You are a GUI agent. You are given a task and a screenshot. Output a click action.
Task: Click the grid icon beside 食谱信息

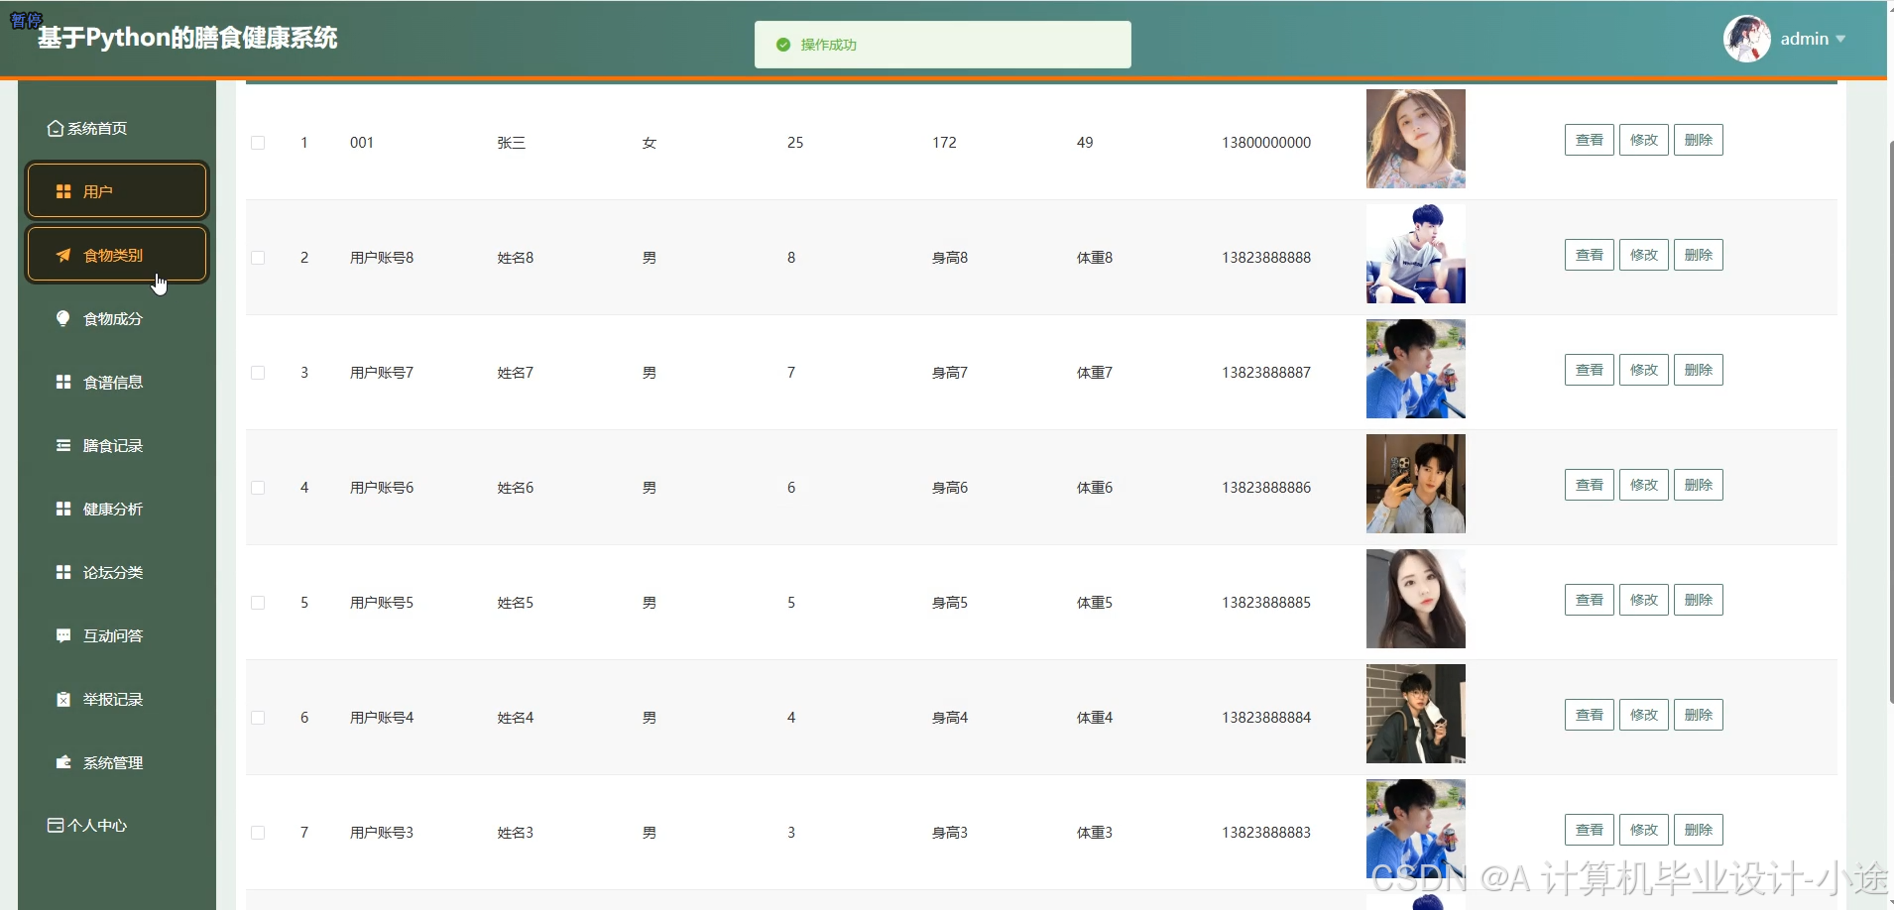[63, 382]
